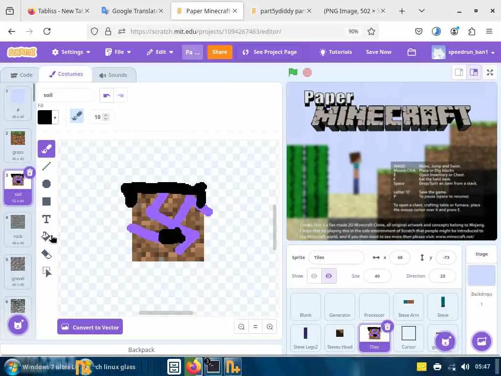Viewport: 501px width, 376px height.
Task: Click the Choose a Costume cat button
Action: point(18,325)
